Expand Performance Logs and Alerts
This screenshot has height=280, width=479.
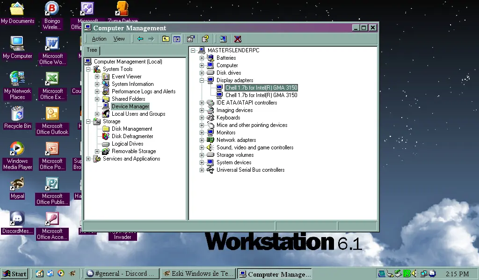tap(97, 92)
